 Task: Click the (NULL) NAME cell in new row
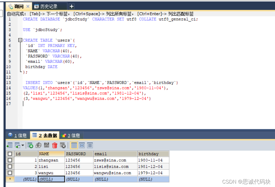[51, 179]
